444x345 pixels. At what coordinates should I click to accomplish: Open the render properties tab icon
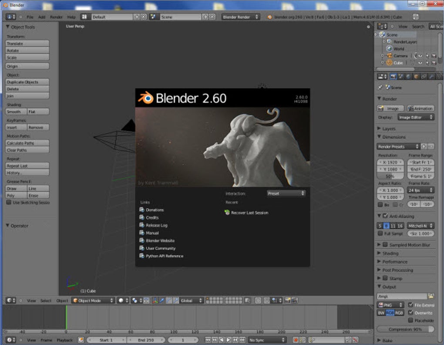[x=393, y=77]
